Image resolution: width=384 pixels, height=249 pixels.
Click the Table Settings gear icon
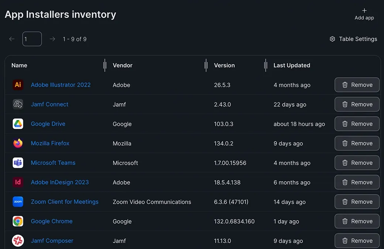click(332, 39)
